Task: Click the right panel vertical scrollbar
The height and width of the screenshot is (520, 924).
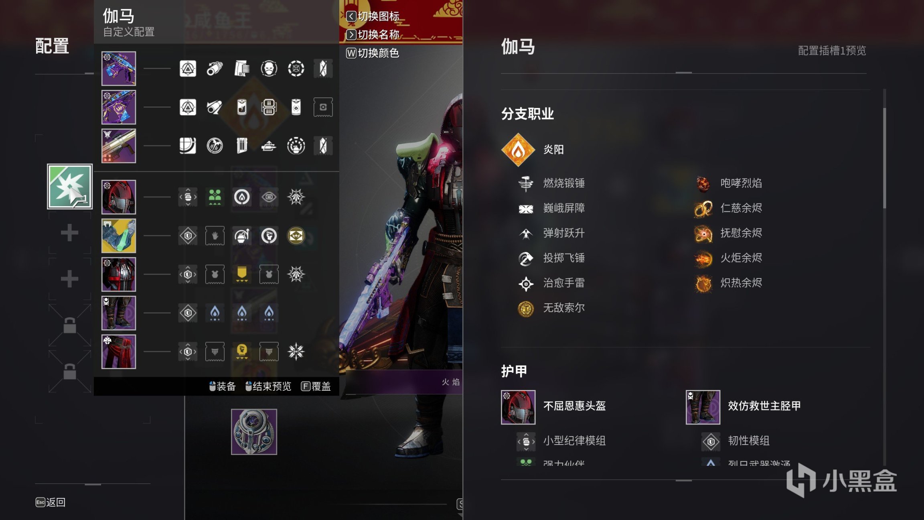Action: coord(885,277)
